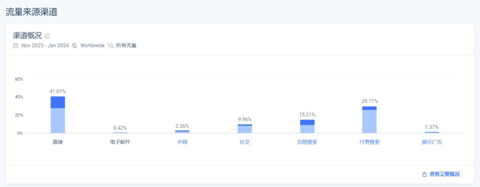480x187 pixels.
Task: Open the 社交 channel link
Action: [x=245, y=142]
